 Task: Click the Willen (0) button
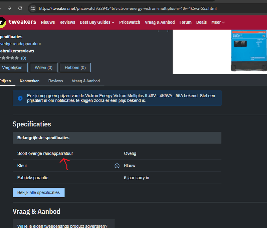click(x=44, y=67)
